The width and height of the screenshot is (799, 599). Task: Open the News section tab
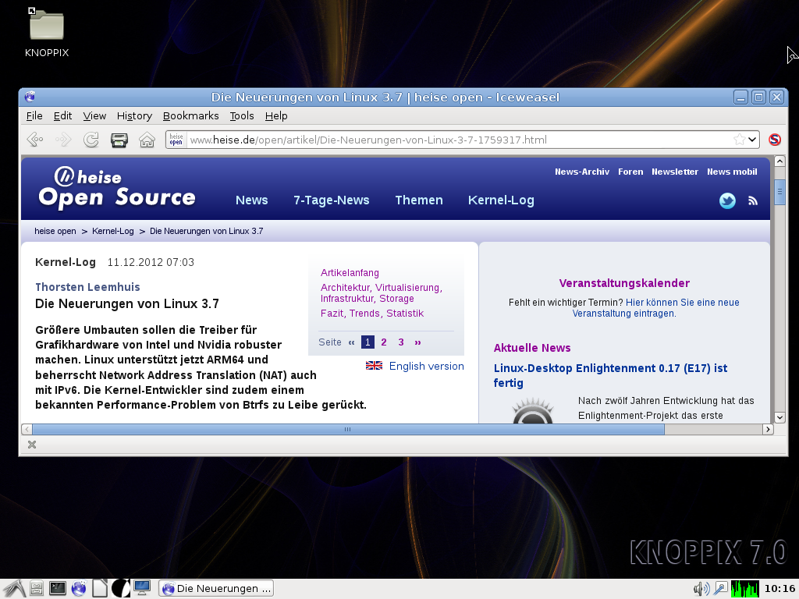coord(252,200)
